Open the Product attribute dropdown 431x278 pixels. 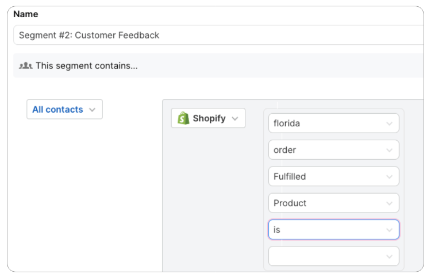[x=334, y=203]
